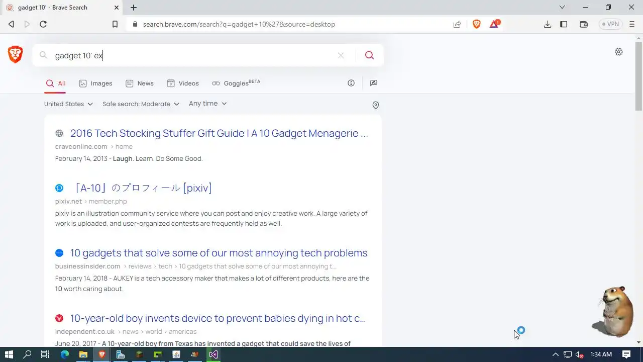The image size is (643, 362).
Task: Open the notifications action center
Action: click(626, 354)
